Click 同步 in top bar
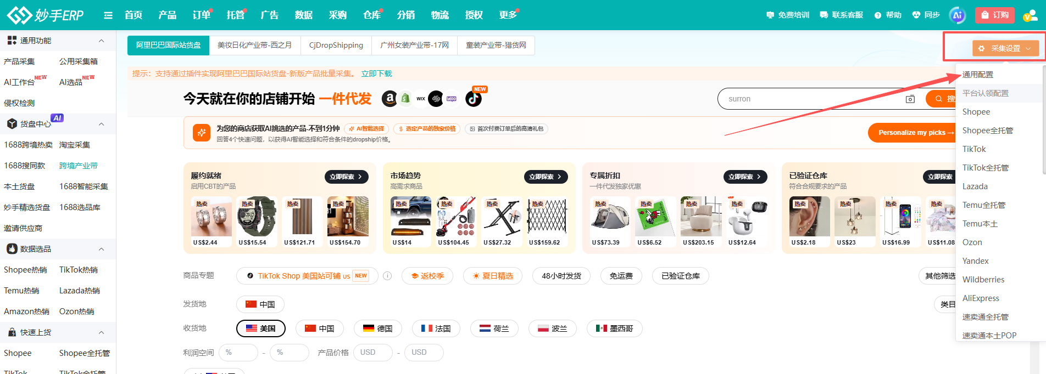This screenshot has height=374, width=1046. point(926,15)
